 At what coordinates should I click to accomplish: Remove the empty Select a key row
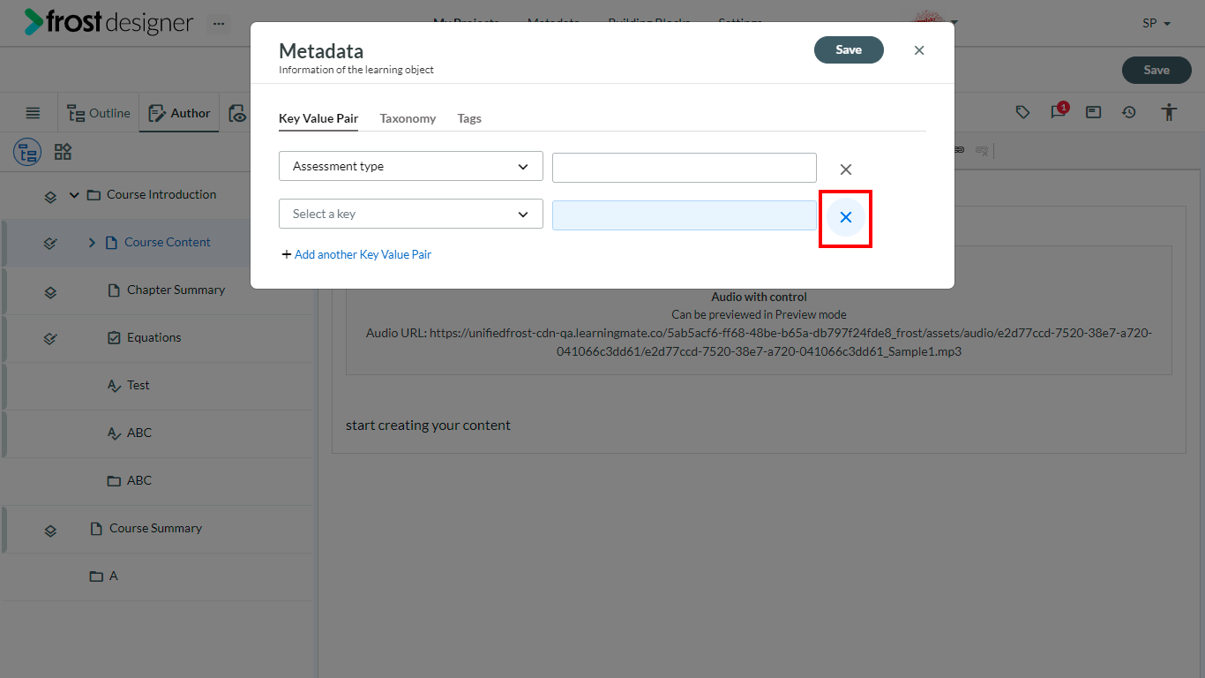coord(845,217)
